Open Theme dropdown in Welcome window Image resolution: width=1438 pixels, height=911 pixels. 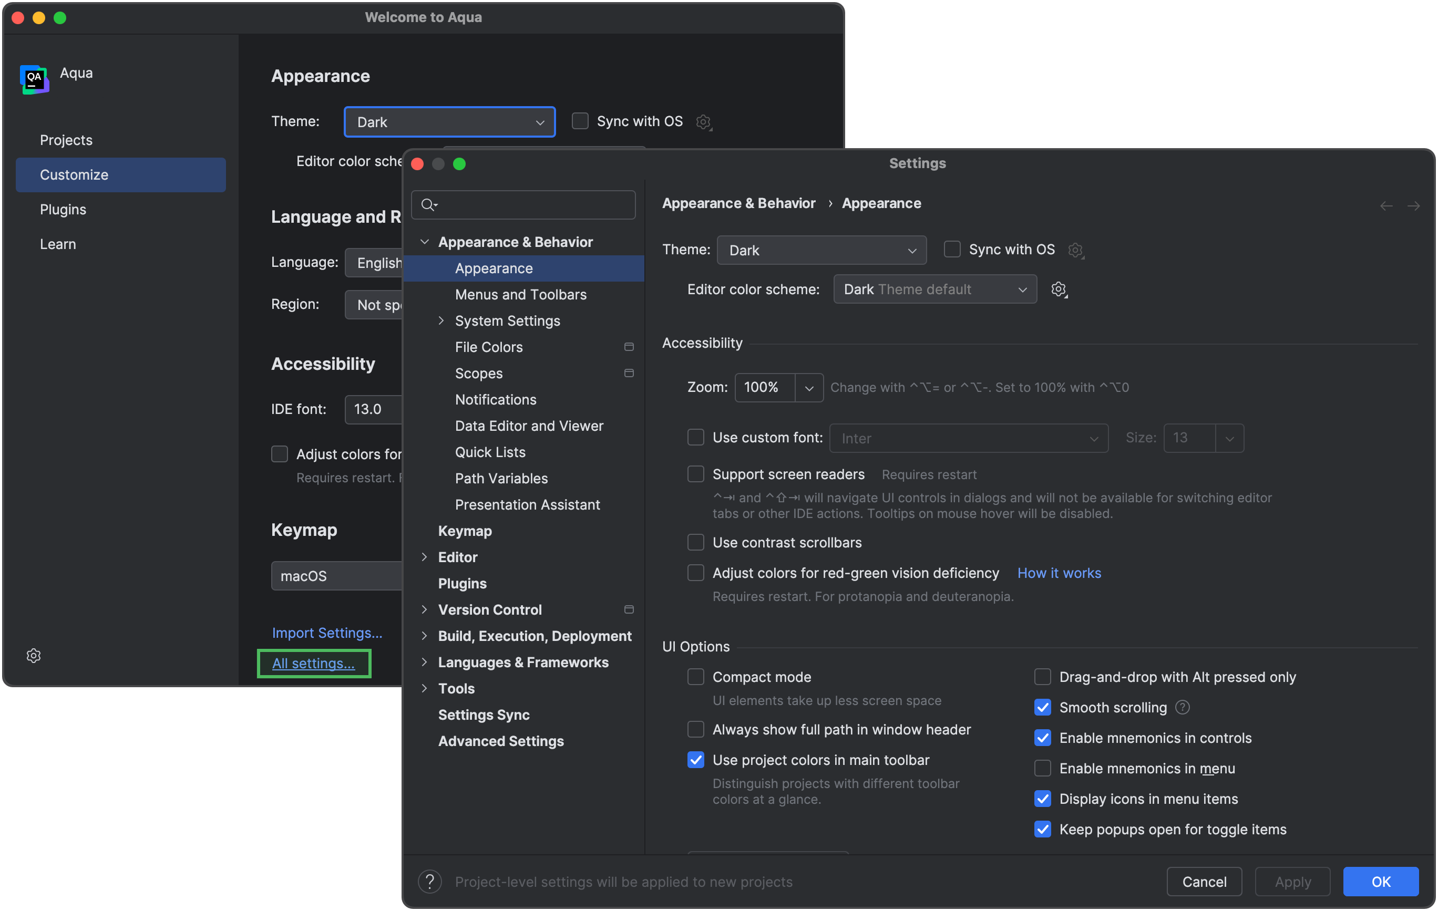point(450,122)
